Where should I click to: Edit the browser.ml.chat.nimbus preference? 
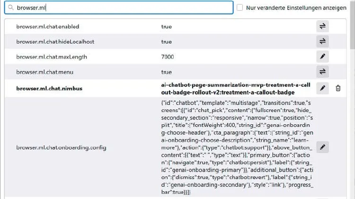(322, 88)
